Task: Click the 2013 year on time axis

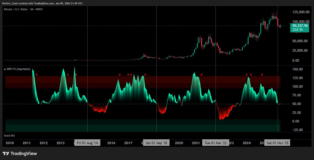Action: click(x=60, y=143)
